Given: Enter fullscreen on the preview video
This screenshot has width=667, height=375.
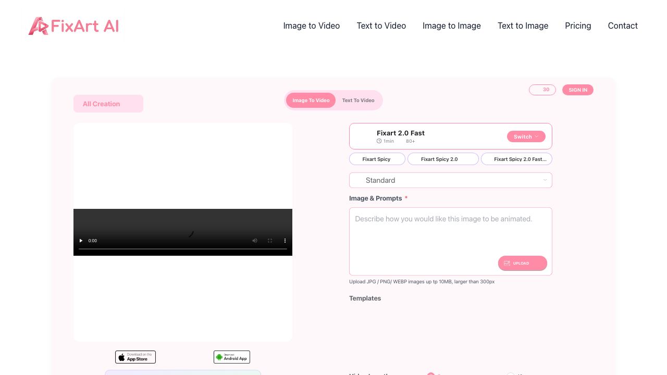Looking at the screenshot, I should [270, 241].
